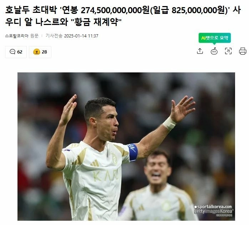
Task: Click the print article icon
Action: click(x=243, y=51)
